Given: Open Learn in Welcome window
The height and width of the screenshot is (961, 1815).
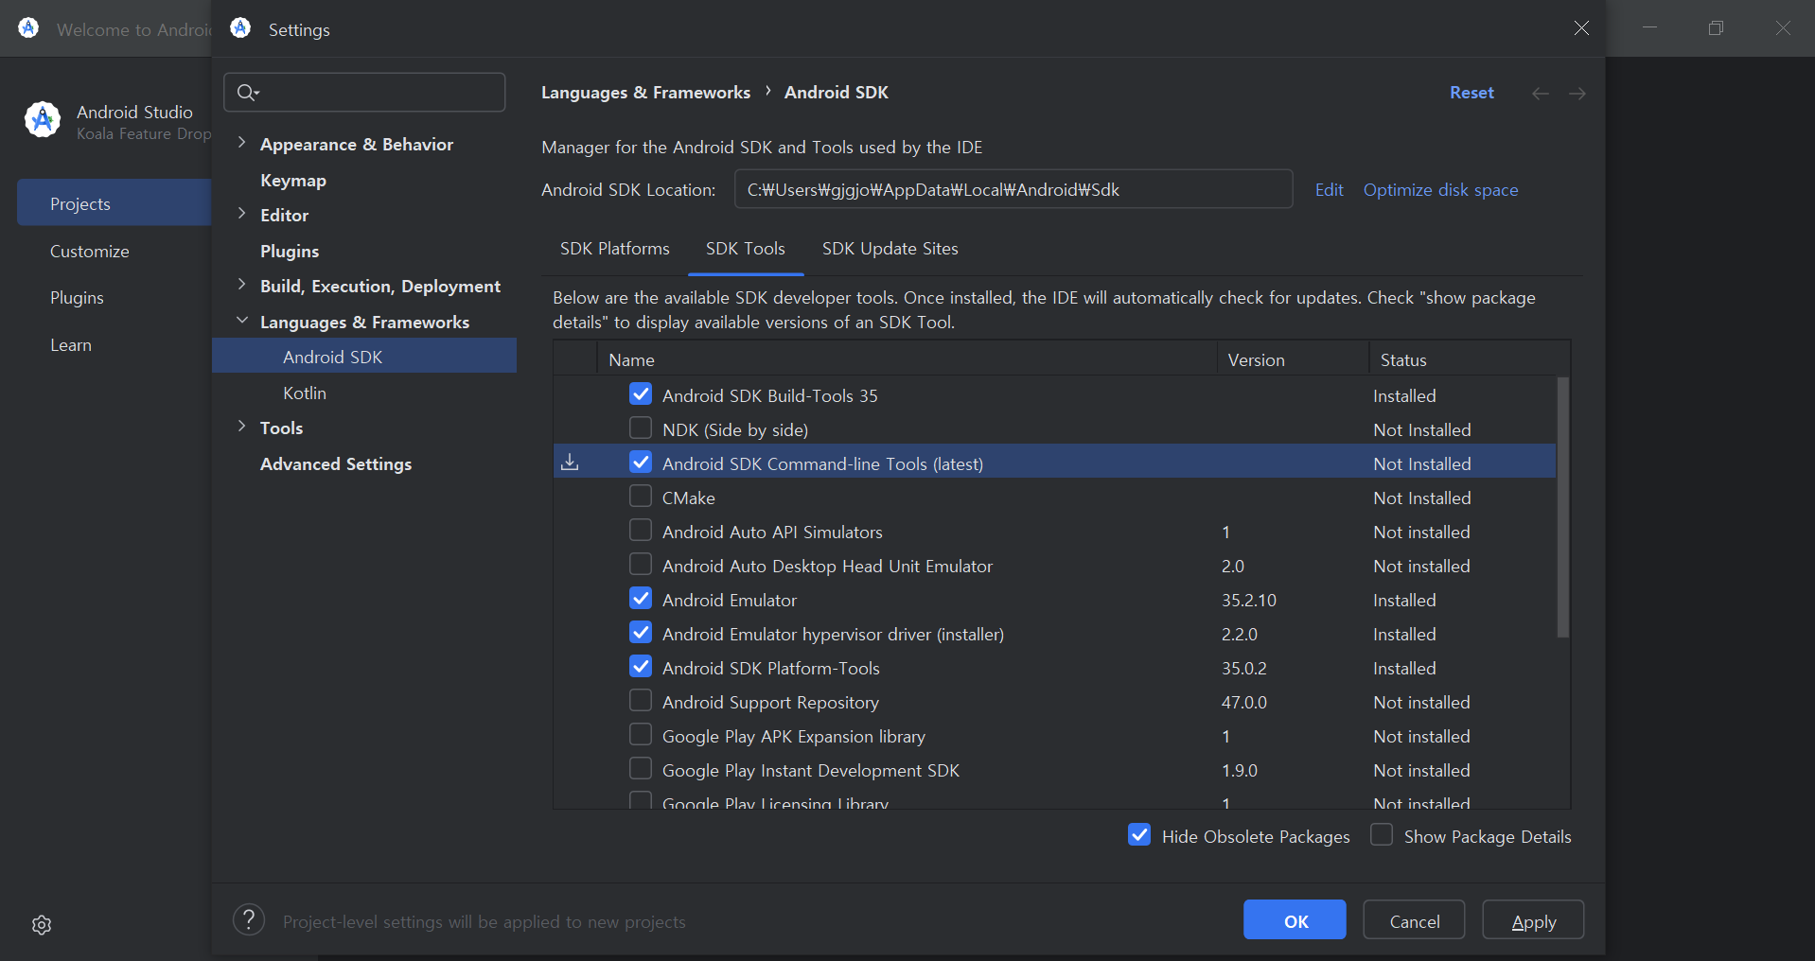Looking at the screenshot, I should tap(71, 344).
